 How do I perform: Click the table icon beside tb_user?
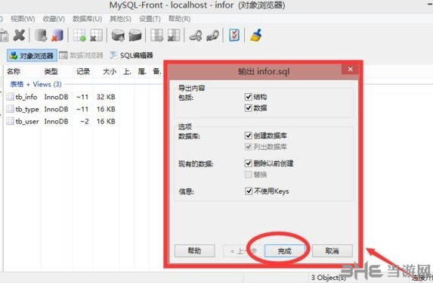point(11,121)
